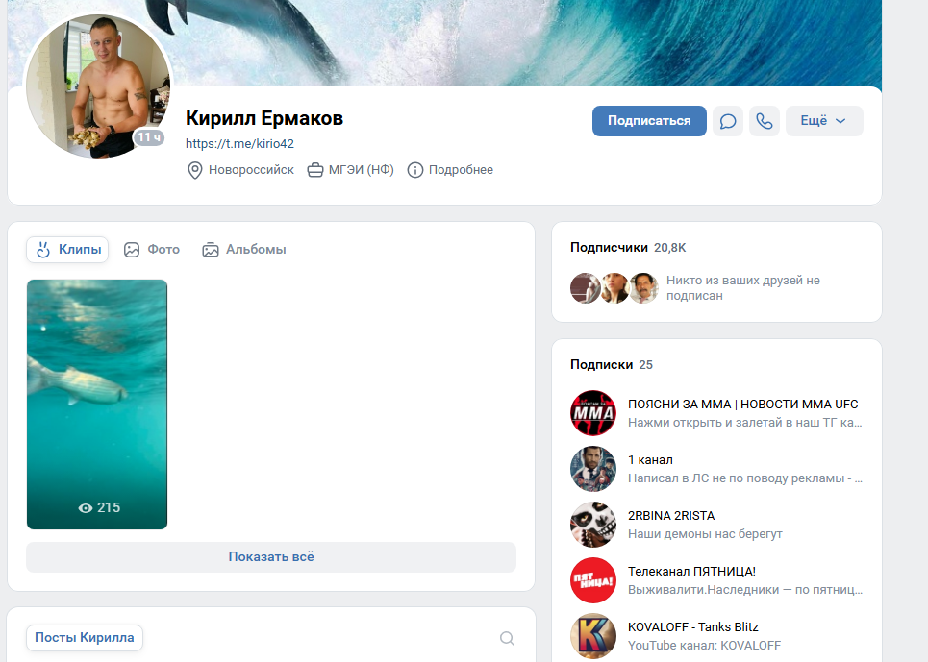
Task: Click the camera icon next to Фото
Action: pyautogui.click(x=132, y=249)
